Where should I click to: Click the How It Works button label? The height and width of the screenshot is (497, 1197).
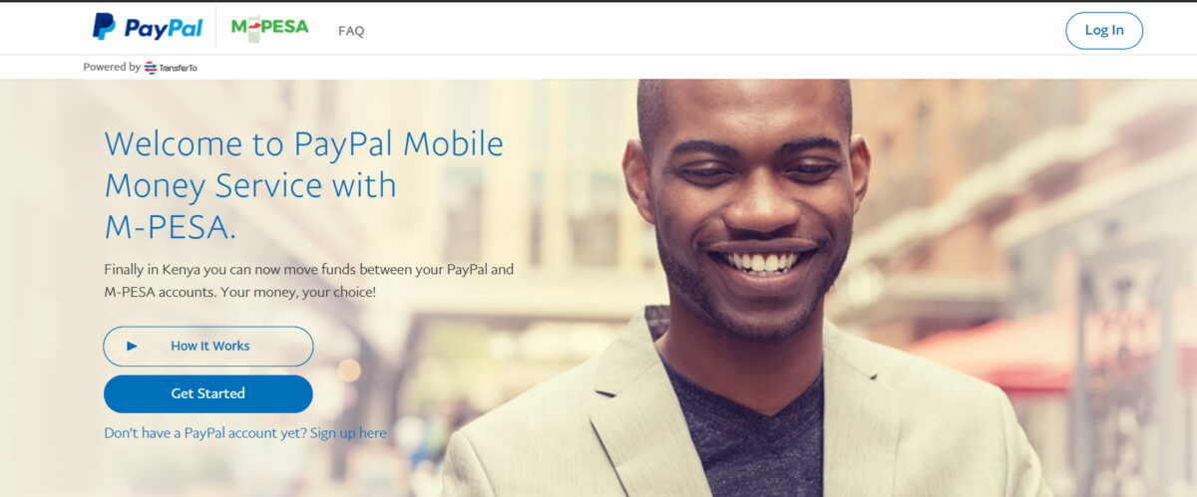pos(210,347)
